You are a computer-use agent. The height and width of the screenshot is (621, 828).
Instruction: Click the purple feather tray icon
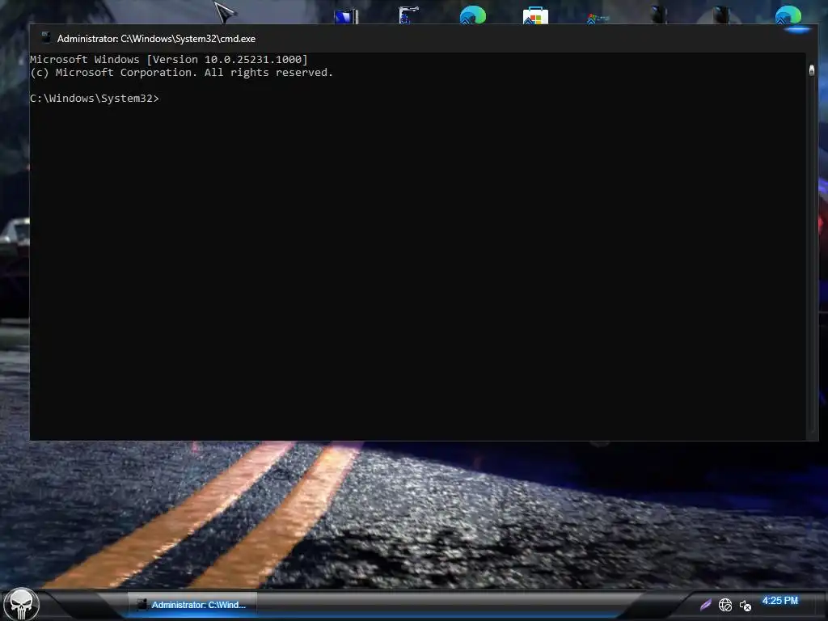tap(705, 605)
